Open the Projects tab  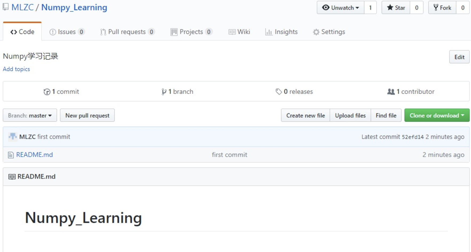pyautogui.click(x=191, y=32)
